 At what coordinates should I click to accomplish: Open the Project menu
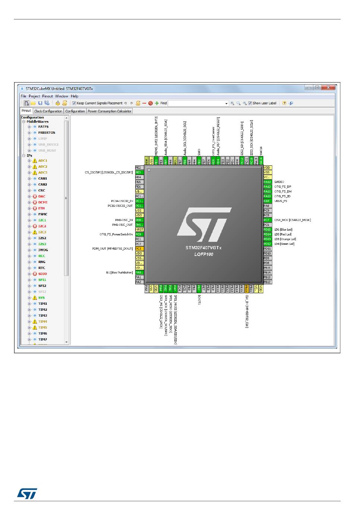(x=34, y=96)
